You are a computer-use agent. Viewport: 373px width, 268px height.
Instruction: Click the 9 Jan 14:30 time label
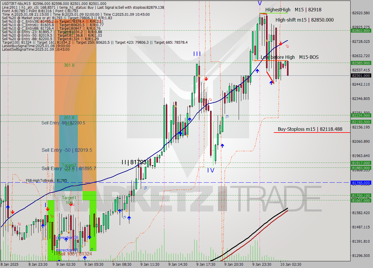pyautogui.click(x=178, y=264)
